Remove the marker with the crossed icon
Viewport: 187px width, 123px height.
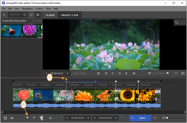click(34, 118)
